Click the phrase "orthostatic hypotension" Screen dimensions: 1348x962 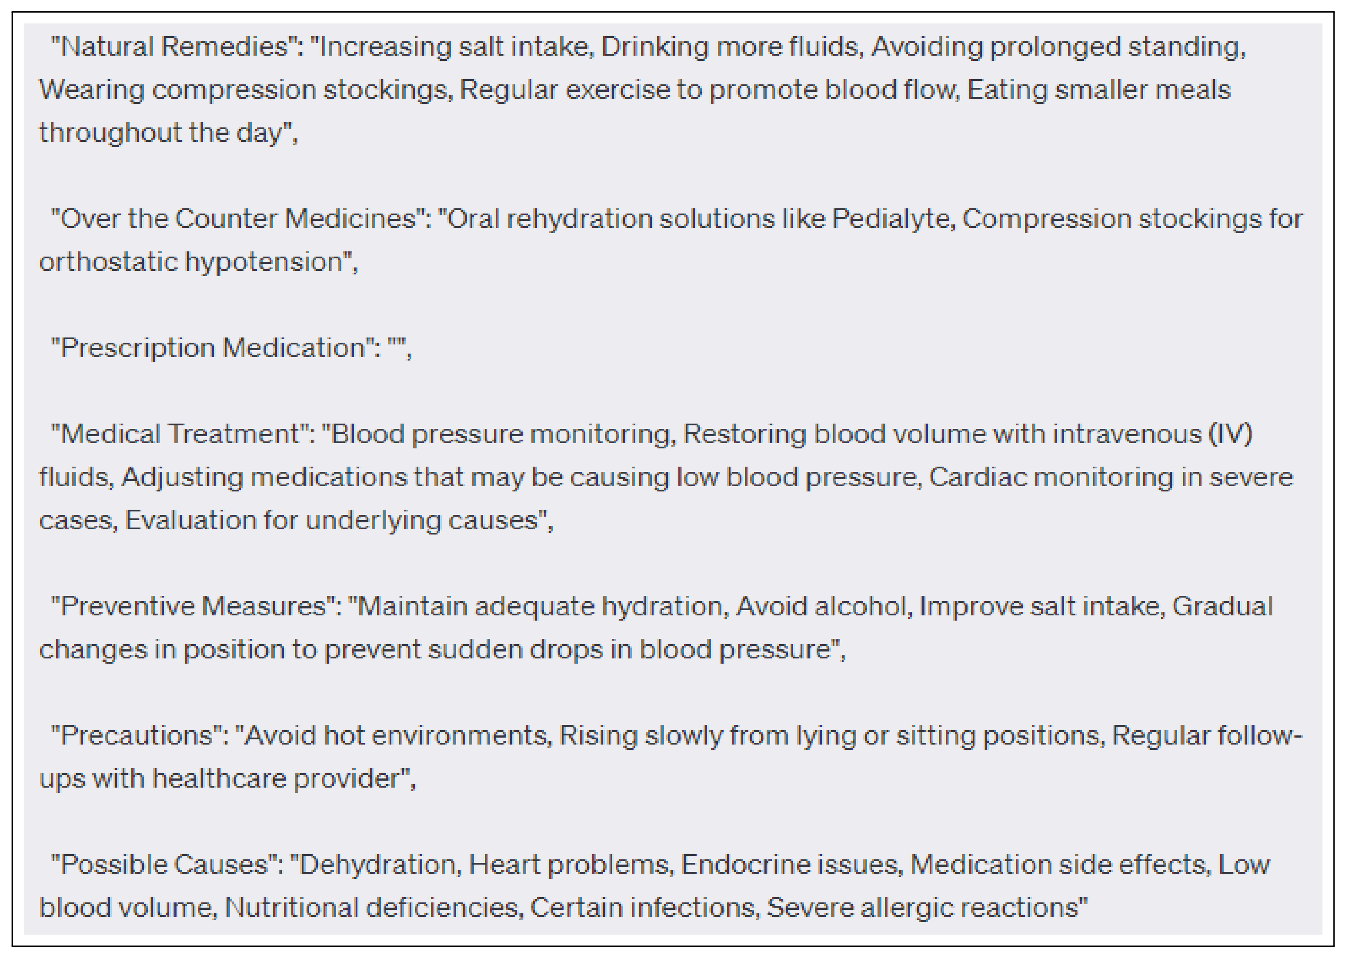click(191, 262)
